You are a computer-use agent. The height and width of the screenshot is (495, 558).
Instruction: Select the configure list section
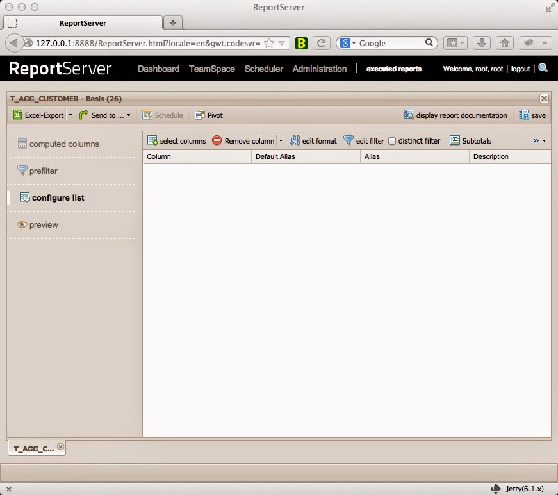(x=52, y=197)
